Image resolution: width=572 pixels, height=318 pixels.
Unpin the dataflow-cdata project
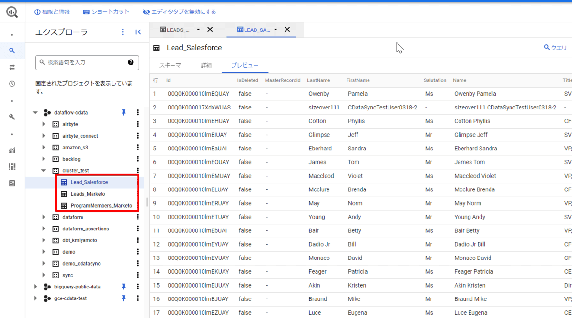click(123, 112)
